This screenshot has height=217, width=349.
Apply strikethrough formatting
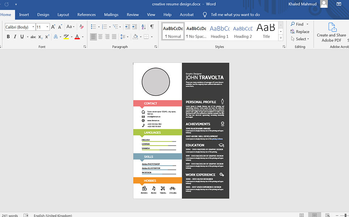tap(33, 37)
